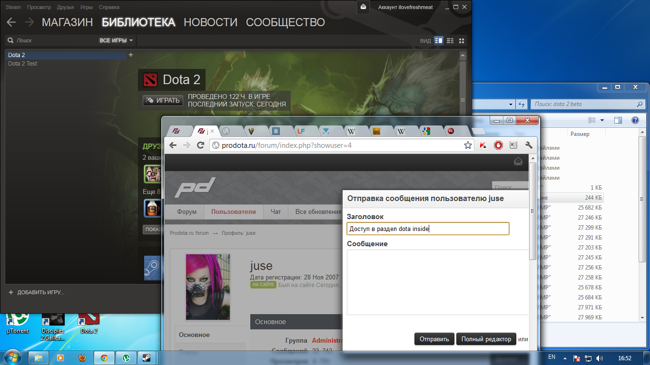The width and height of the screenshot is (650, 365).
Task: Click the Заголовок subject input field
Action: click(428, 229)
